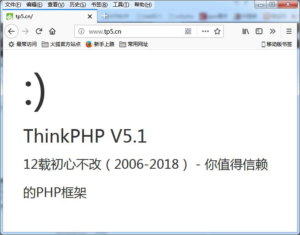The image size is (300, 235).
Task: Bookmark this page with the star
Action: [x=217, y=31]
